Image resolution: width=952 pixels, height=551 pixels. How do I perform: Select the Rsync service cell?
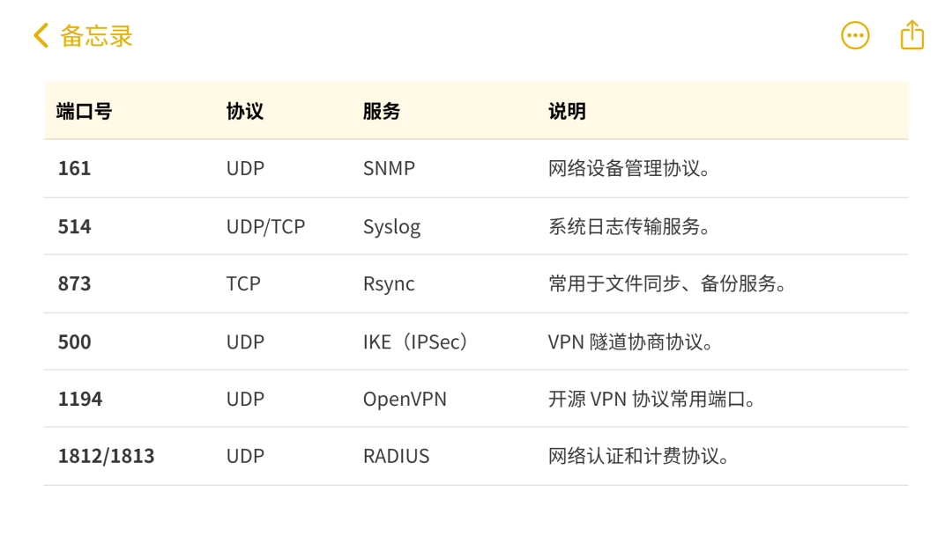390,283
